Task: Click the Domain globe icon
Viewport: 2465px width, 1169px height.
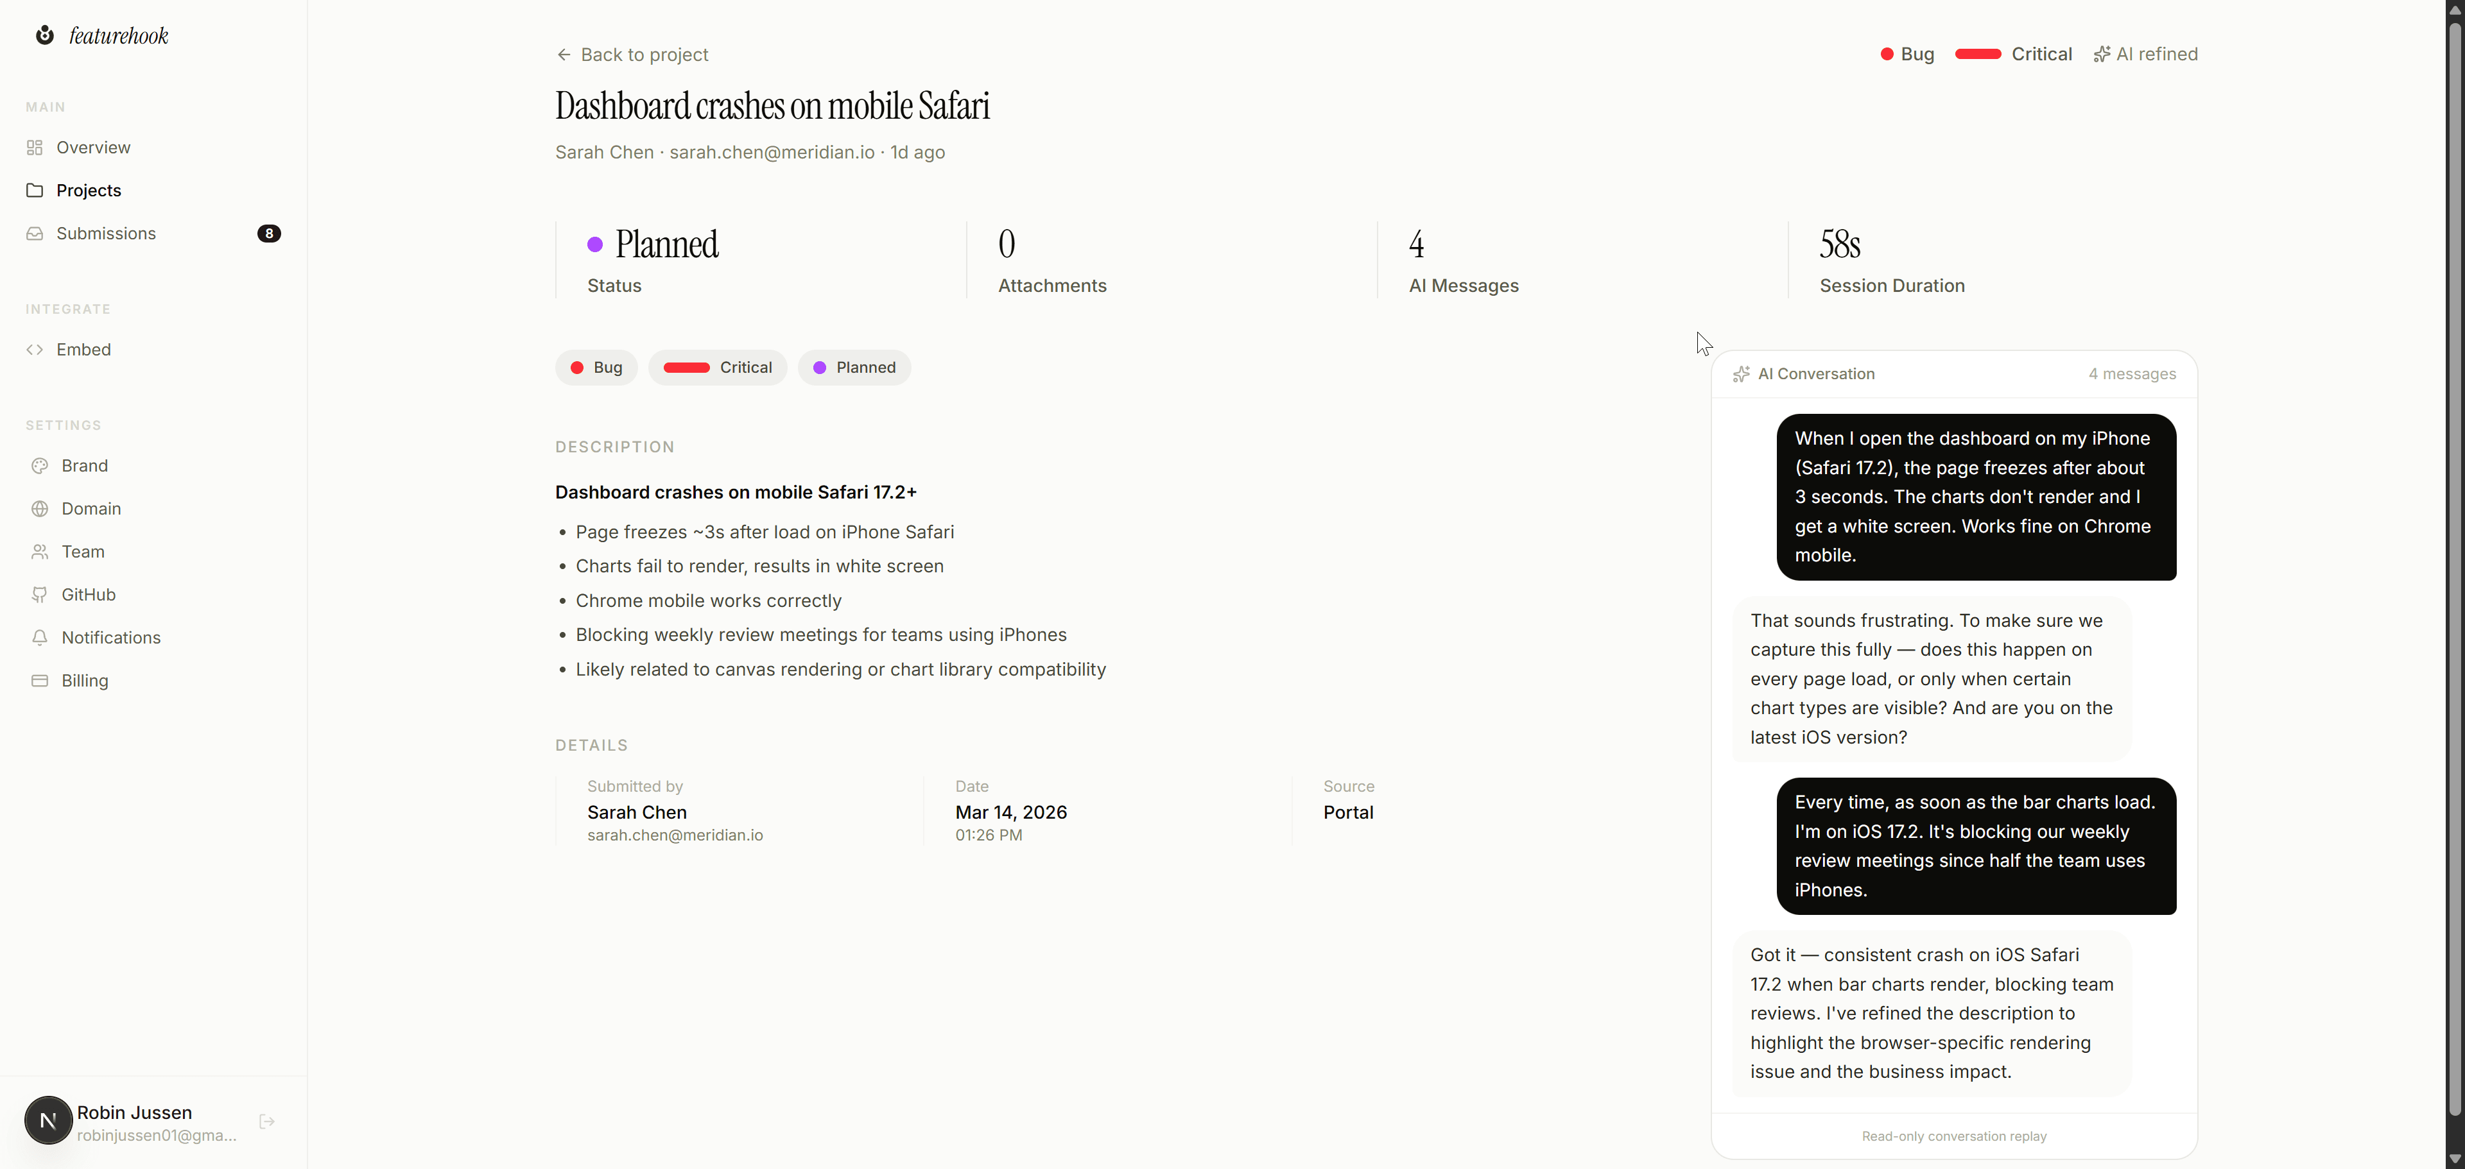Action: pyautogui.click(x=40, y=509)
